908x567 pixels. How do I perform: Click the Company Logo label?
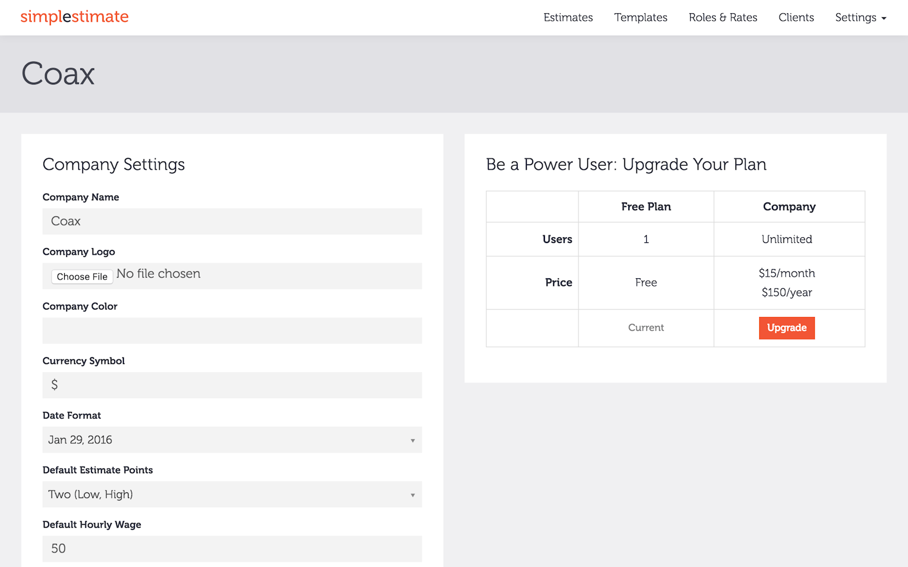pyautogui.click(x=79, y=252)
